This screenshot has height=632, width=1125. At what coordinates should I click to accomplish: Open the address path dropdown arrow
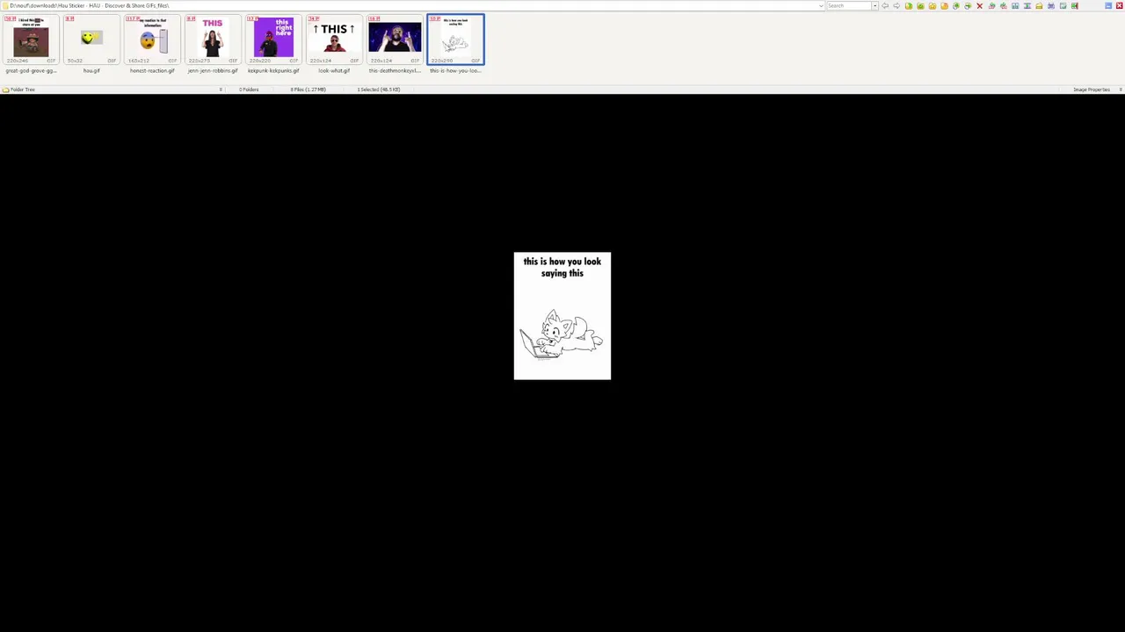click(x=821, y=6)
